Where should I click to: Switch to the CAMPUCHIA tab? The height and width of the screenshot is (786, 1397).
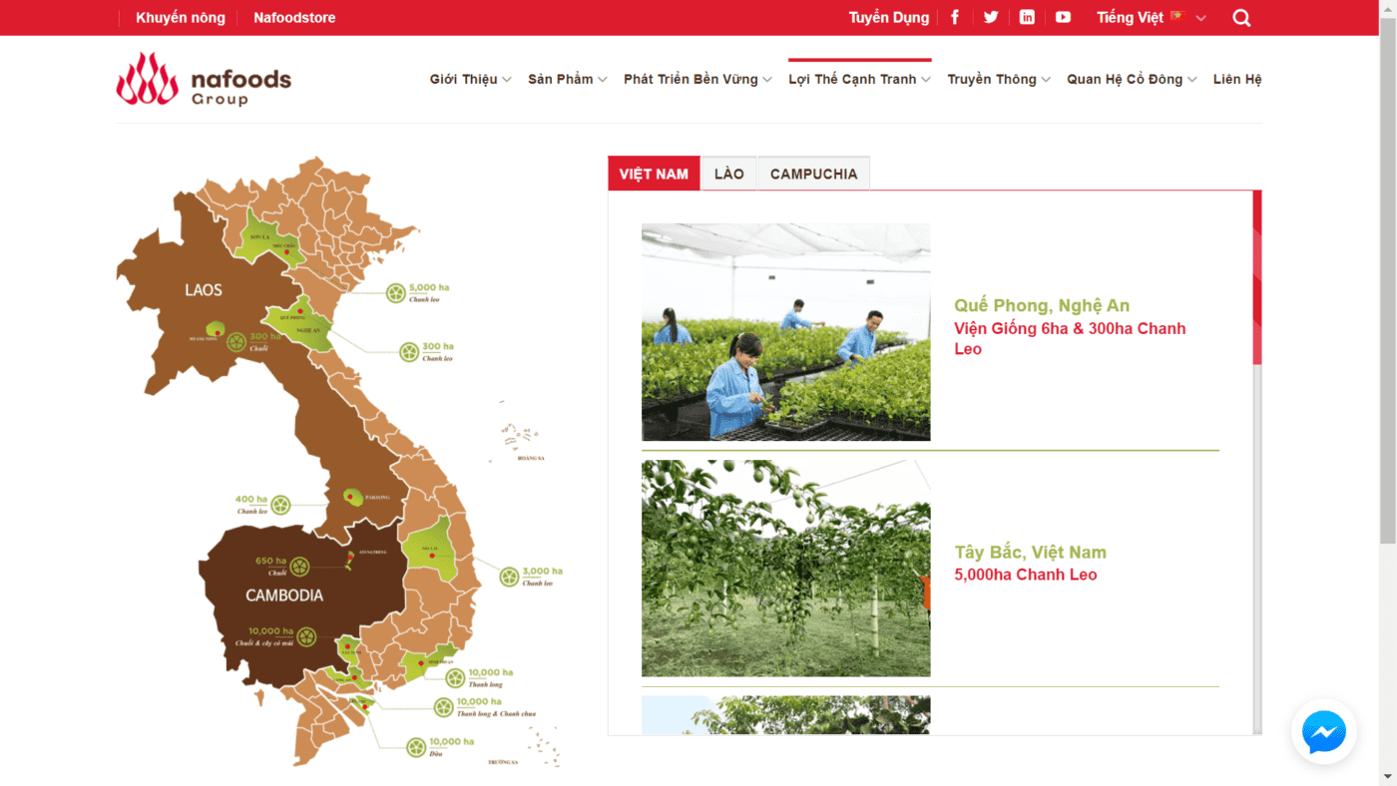(x=814, y=174)
